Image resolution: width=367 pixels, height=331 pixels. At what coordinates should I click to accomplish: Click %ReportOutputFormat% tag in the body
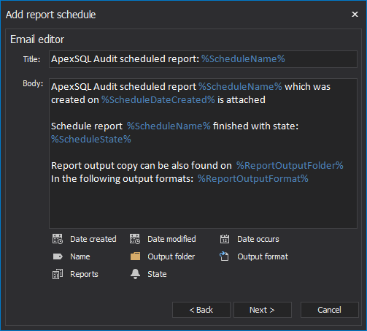click(253, 179)
